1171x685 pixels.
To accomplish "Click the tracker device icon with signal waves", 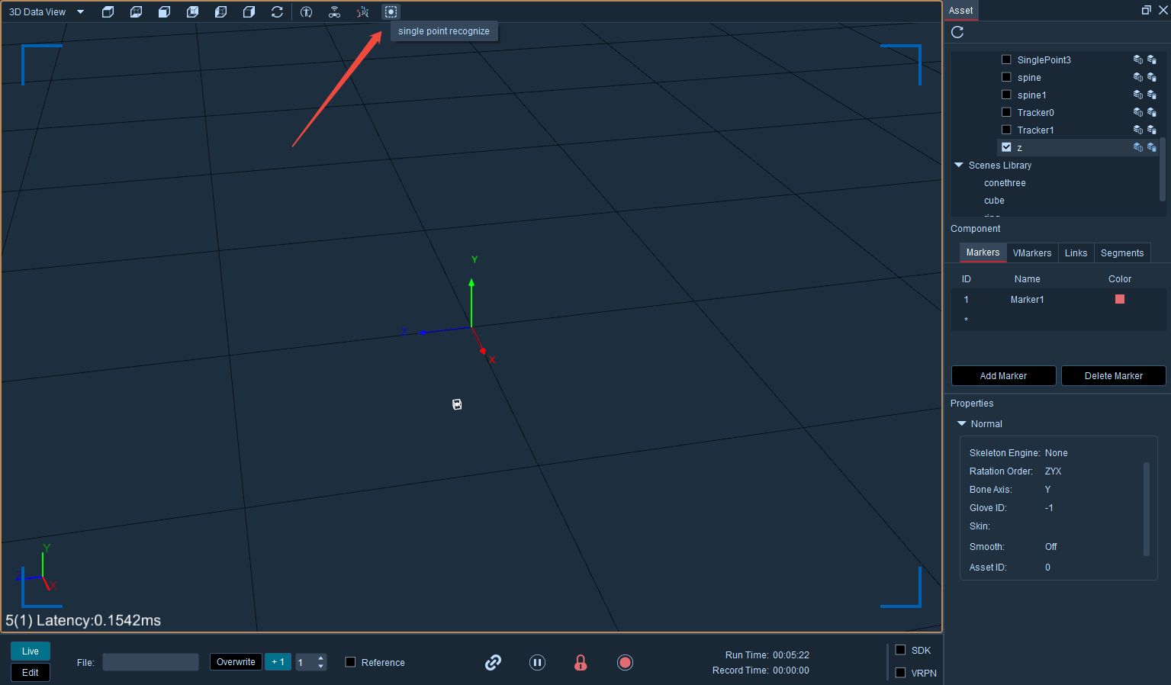I will tap(334, 12).
